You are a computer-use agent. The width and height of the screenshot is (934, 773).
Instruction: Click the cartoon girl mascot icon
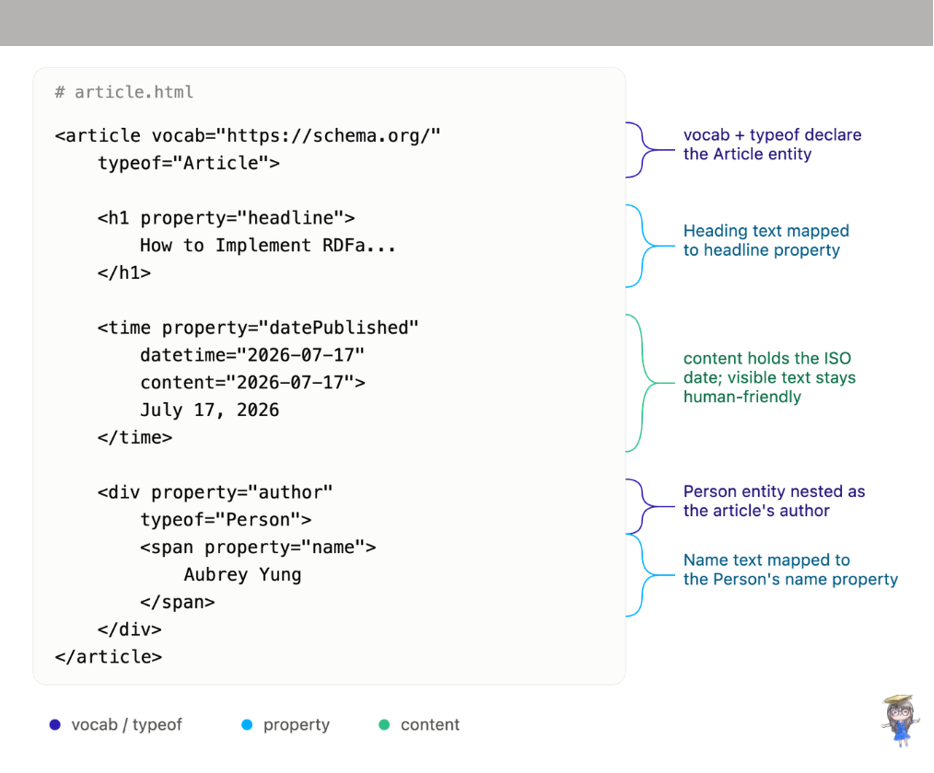click(x=900, y=721)
